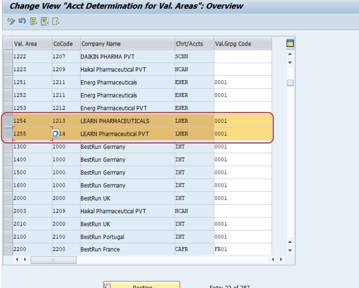Click company name LEARN Pharmaceutical PVT
This screenshot has height=288, width=359.
point(115,134)
